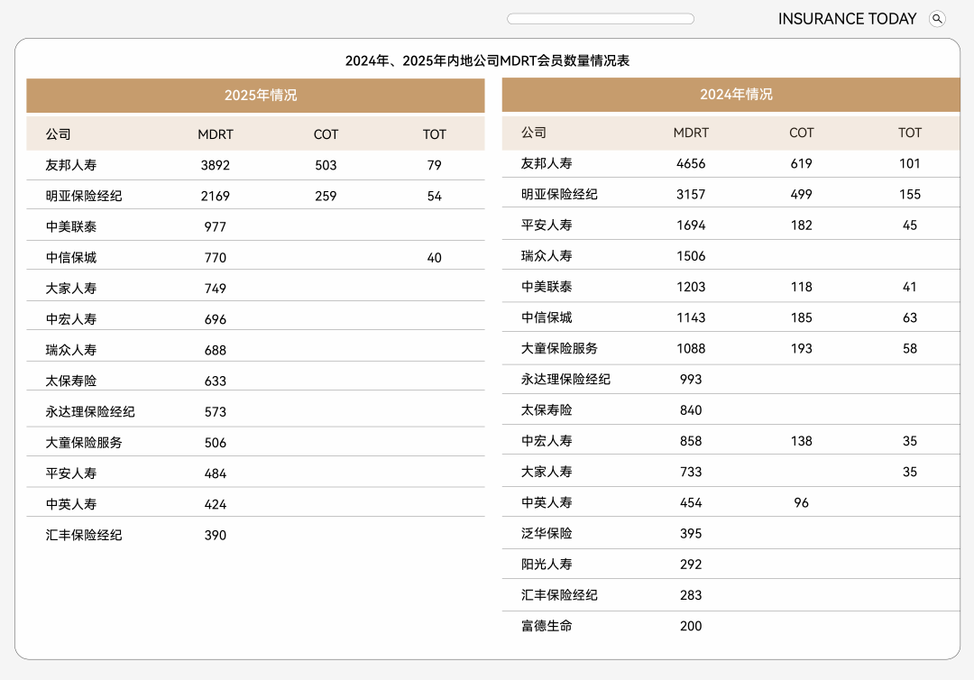974x680 pixels.
Task: Select the value 390
Action: coord(216,536)
